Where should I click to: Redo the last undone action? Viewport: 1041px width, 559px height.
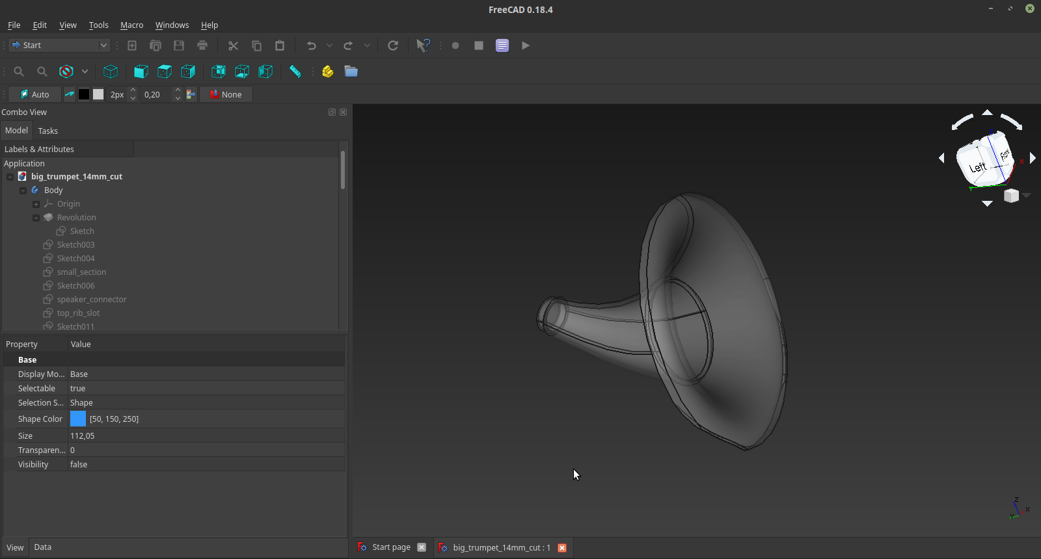click(349, 45)
